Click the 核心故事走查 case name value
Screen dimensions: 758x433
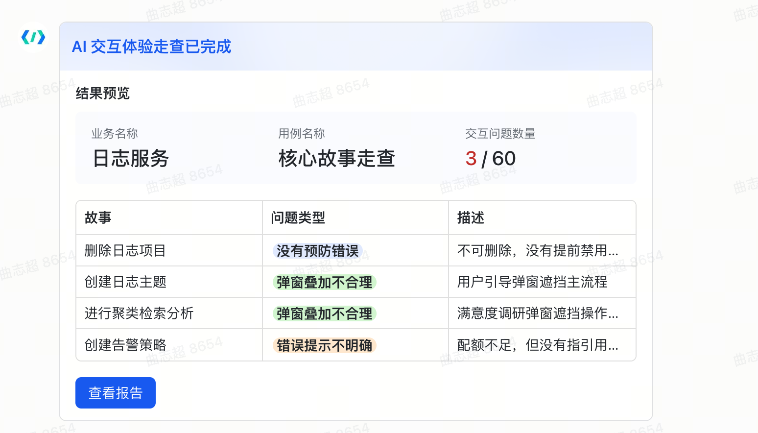(337, 159)
